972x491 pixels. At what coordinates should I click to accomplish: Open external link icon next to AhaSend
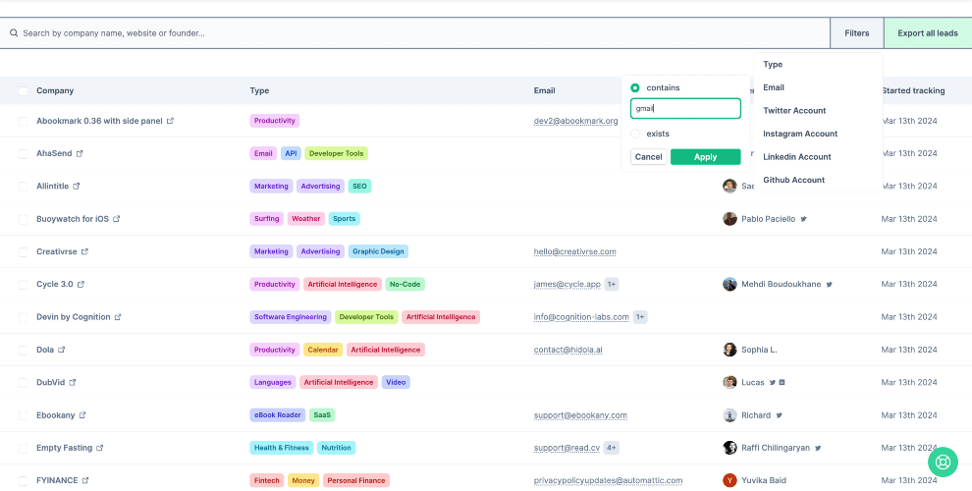coord(80,153)
